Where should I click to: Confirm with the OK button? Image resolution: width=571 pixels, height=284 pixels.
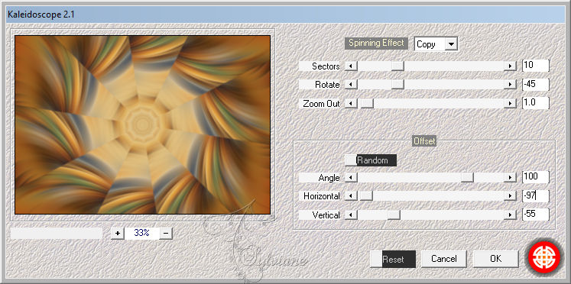coord(495,259)
